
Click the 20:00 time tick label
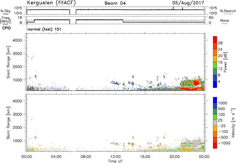(x=175, y=157)
